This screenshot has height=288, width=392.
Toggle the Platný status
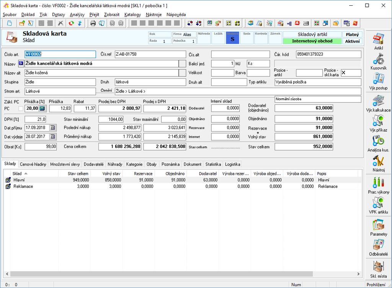click(352, 34)
